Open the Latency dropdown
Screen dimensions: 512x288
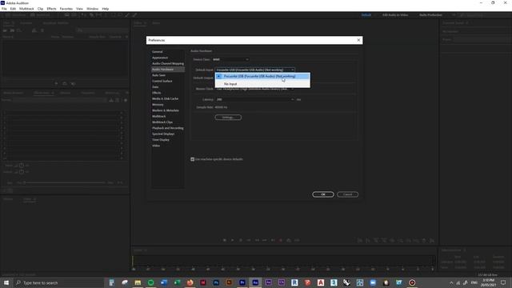click(x=254, y=99)
